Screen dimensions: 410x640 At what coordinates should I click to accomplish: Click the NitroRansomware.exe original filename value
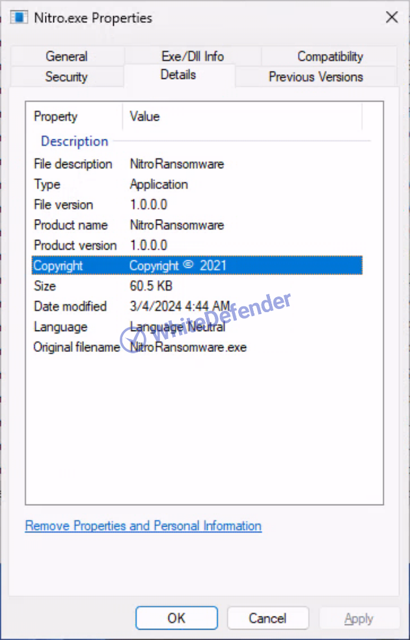pos(188,347)
